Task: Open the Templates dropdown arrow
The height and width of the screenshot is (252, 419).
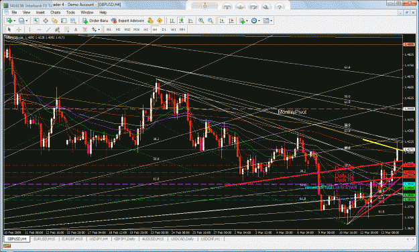Action: click(x=272, y=21)
